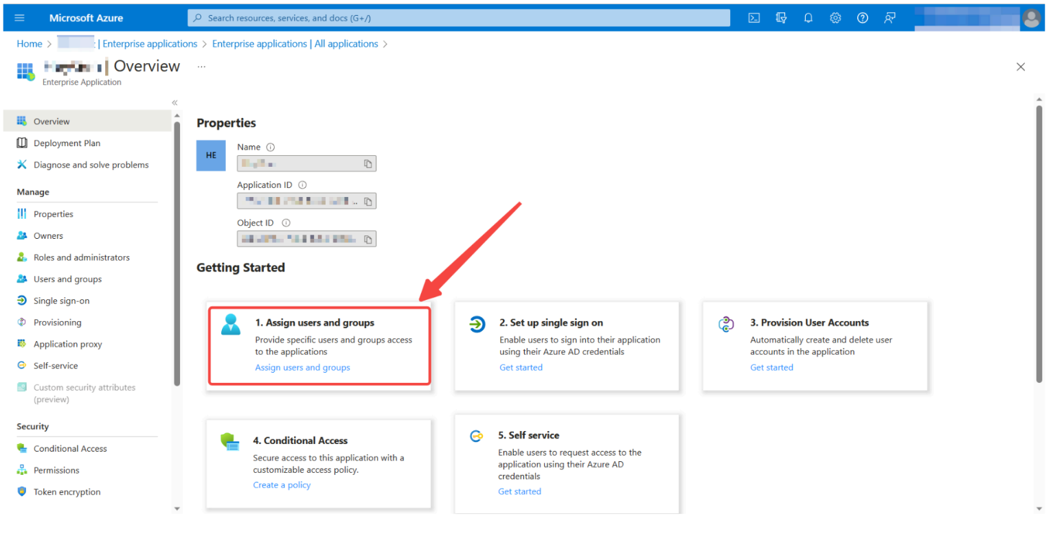Focus the Search resources, services, and docs box
The image size is (1053, 536).
click(x=459, y=18)
